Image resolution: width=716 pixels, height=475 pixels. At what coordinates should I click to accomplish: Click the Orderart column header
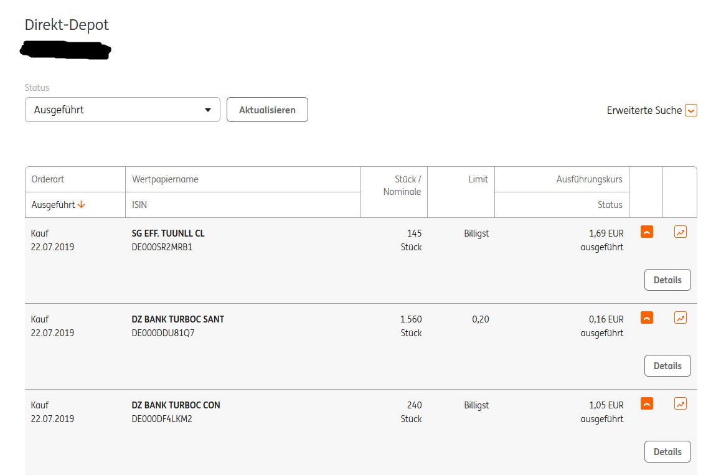48,179
